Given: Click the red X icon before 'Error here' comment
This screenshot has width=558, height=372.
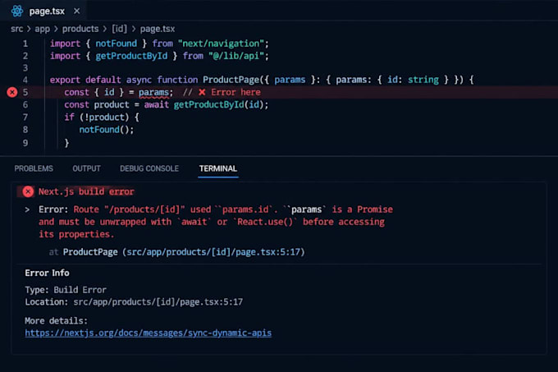Looking at the screenshot, I should [202, 92].
